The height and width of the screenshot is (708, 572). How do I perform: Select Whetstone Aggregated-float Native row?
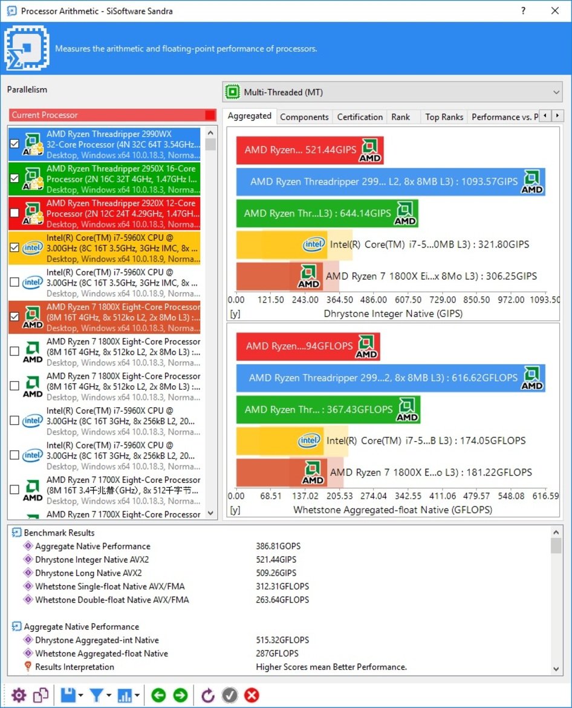280,654
